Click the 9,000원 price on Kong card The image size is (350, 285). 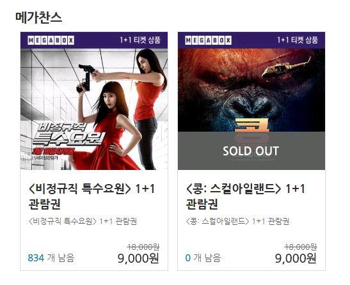pyautogui.click(x=296, y=258)
